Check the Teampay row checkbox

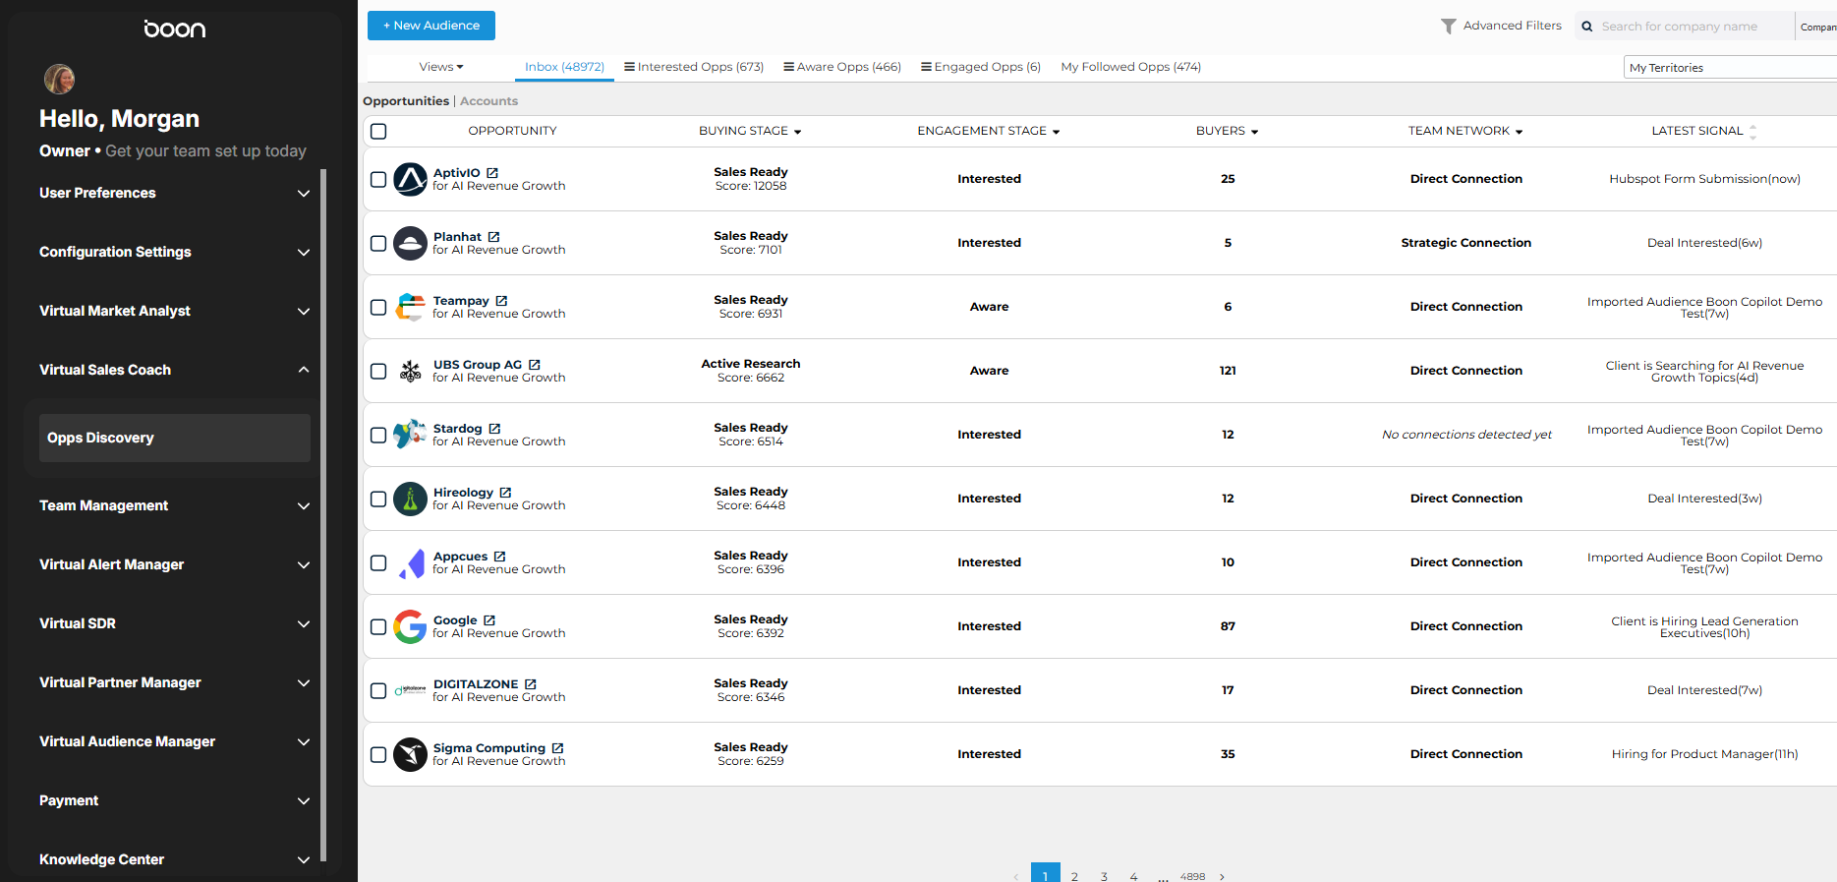click(x=378, y=307)
